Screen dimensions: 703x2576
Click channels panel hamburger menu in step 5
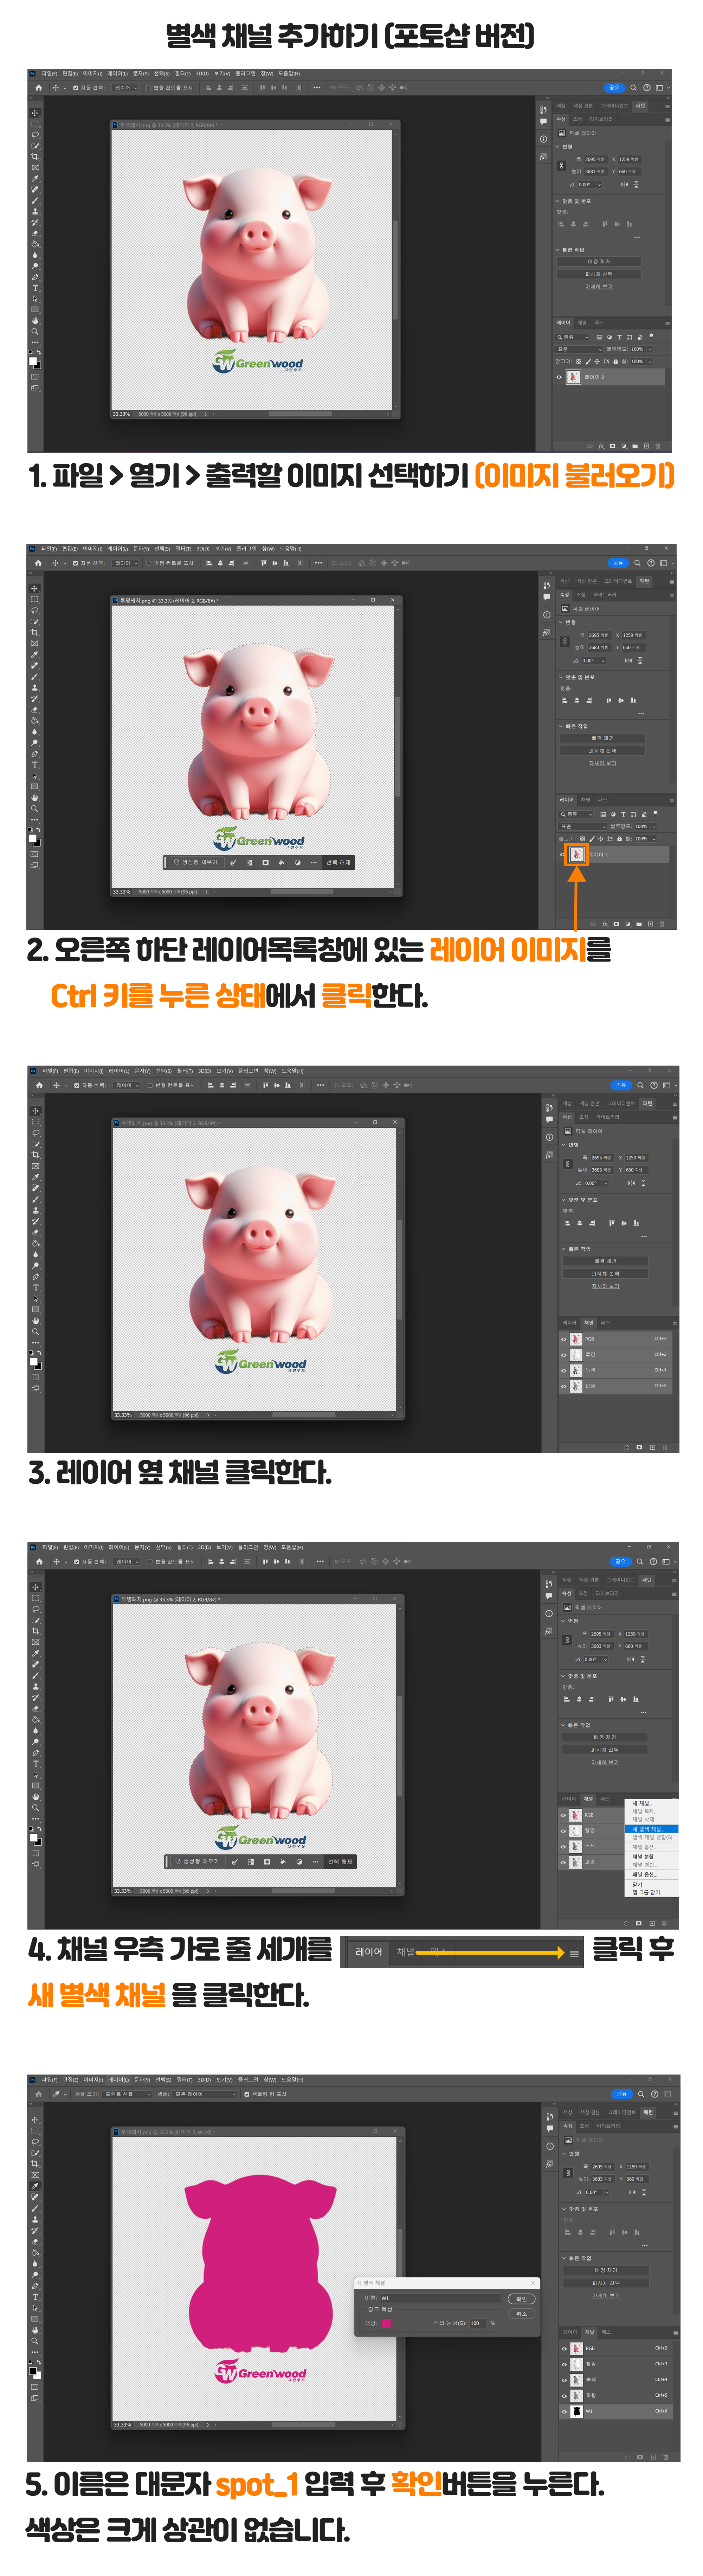[x=676, y=2333]
